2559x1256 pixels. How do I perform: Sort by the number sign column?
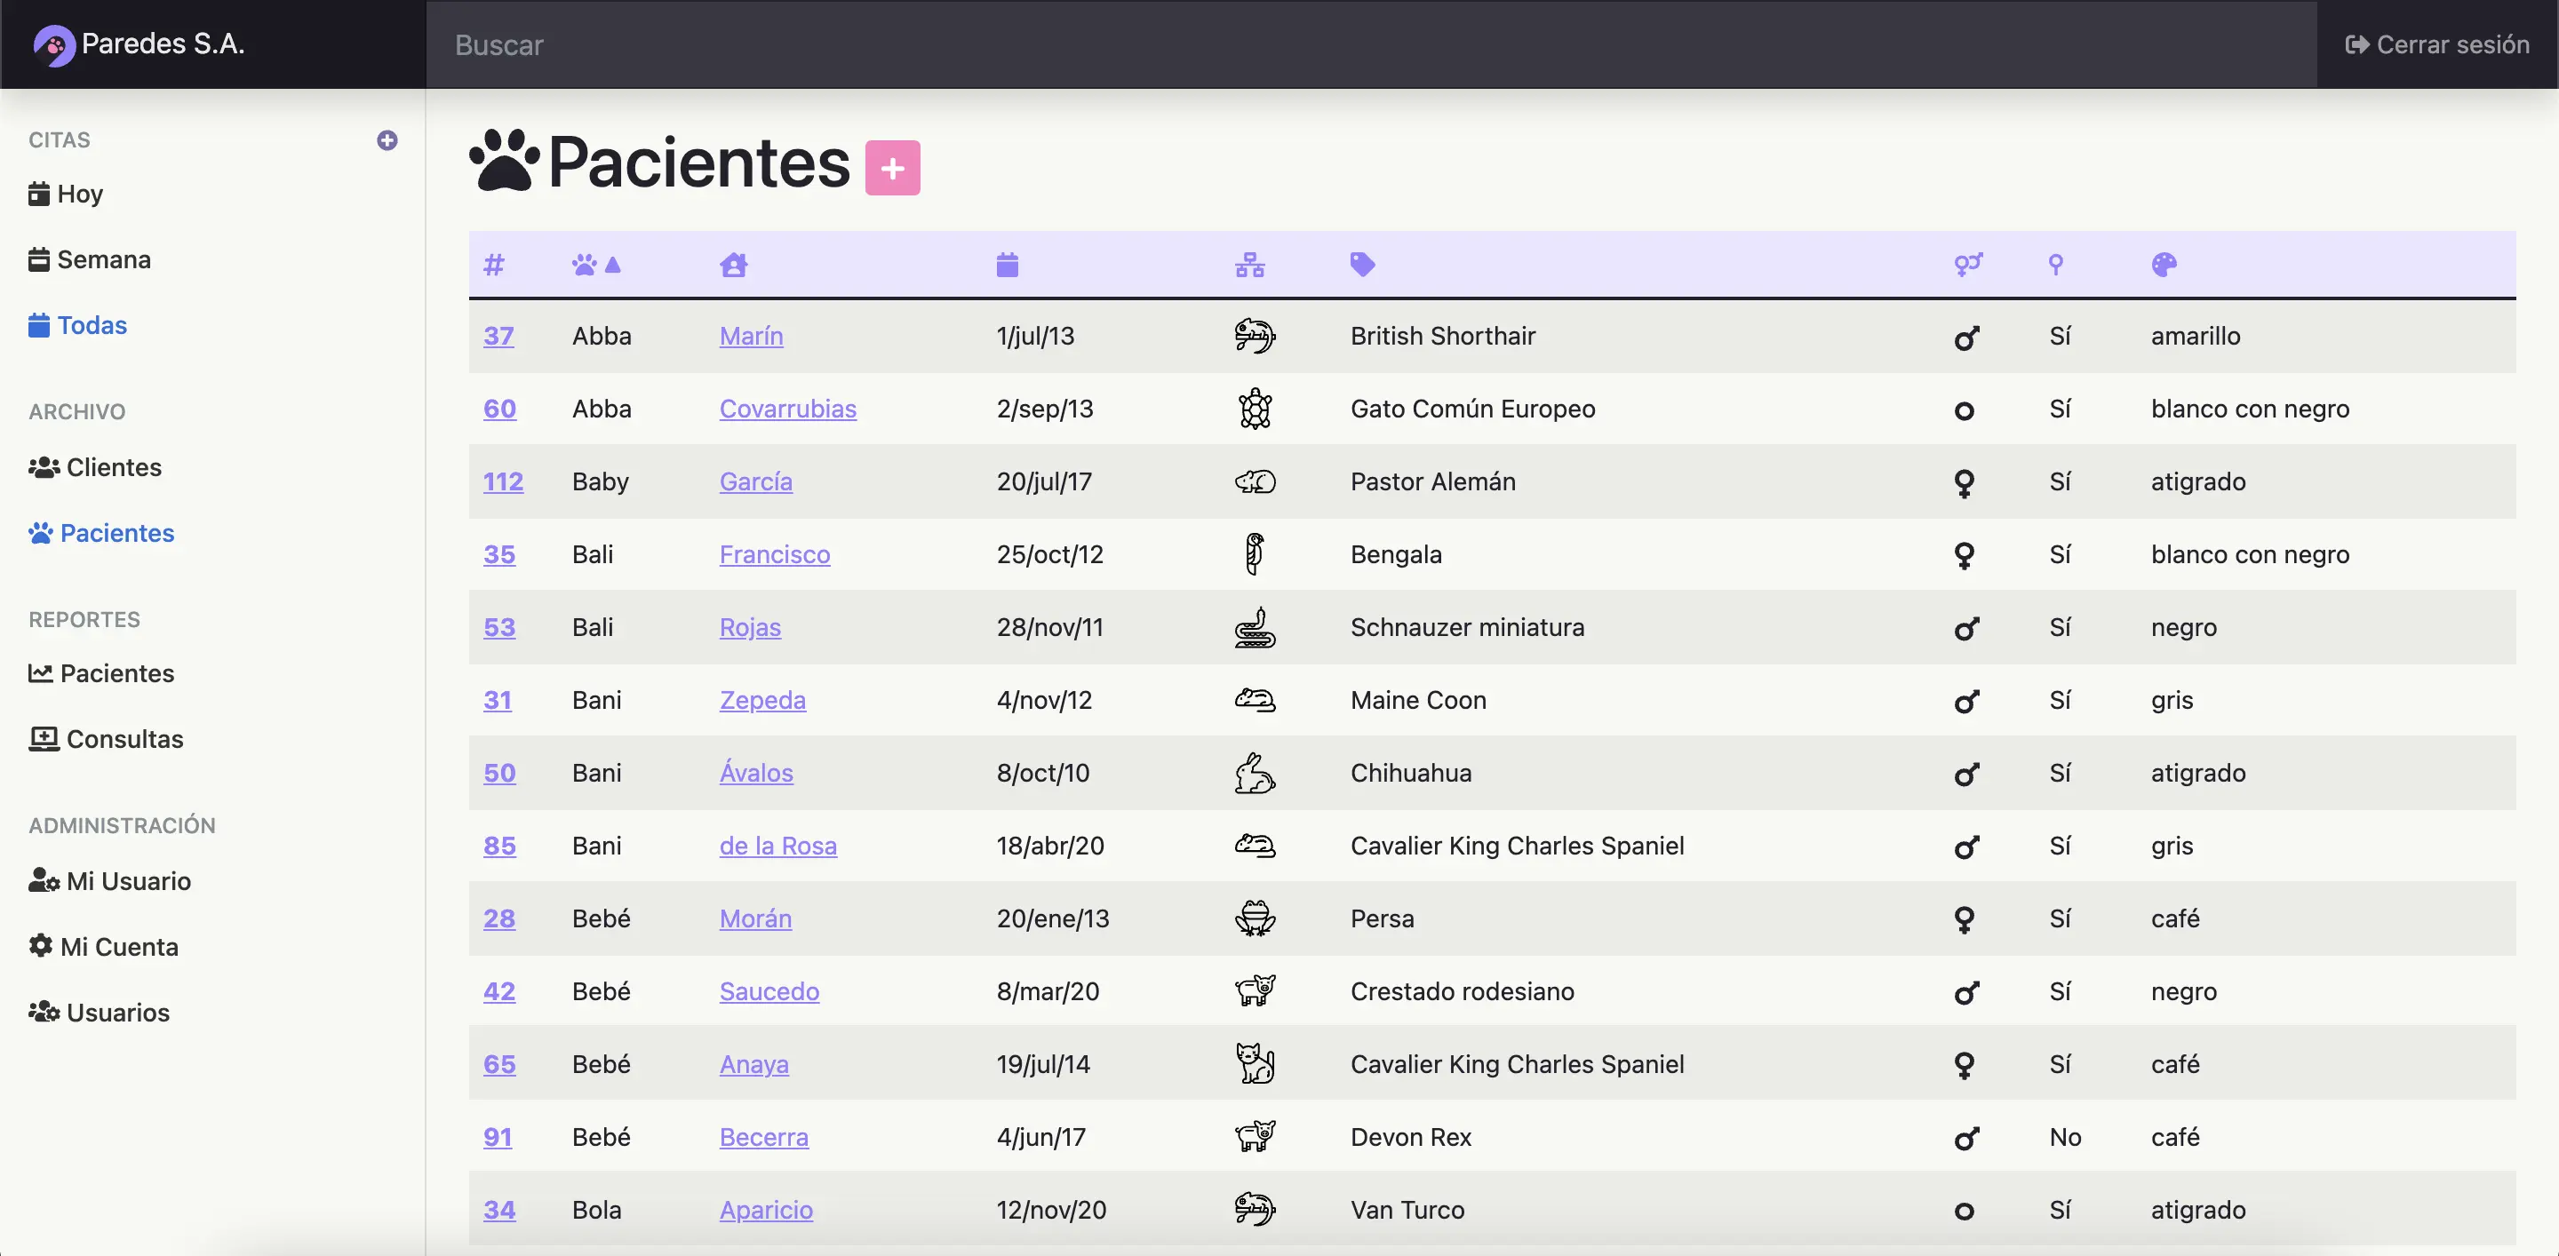[494, 264]
